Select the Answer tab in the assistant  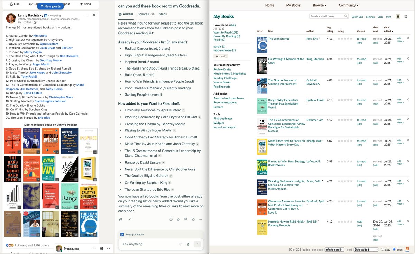pos(126,14)
